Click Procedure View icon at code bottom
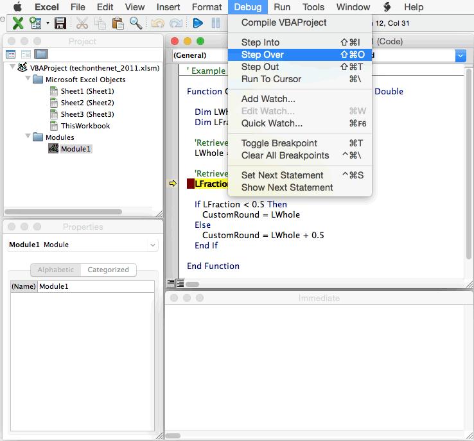This screenshot has width=474, height=441. [171, 283]
